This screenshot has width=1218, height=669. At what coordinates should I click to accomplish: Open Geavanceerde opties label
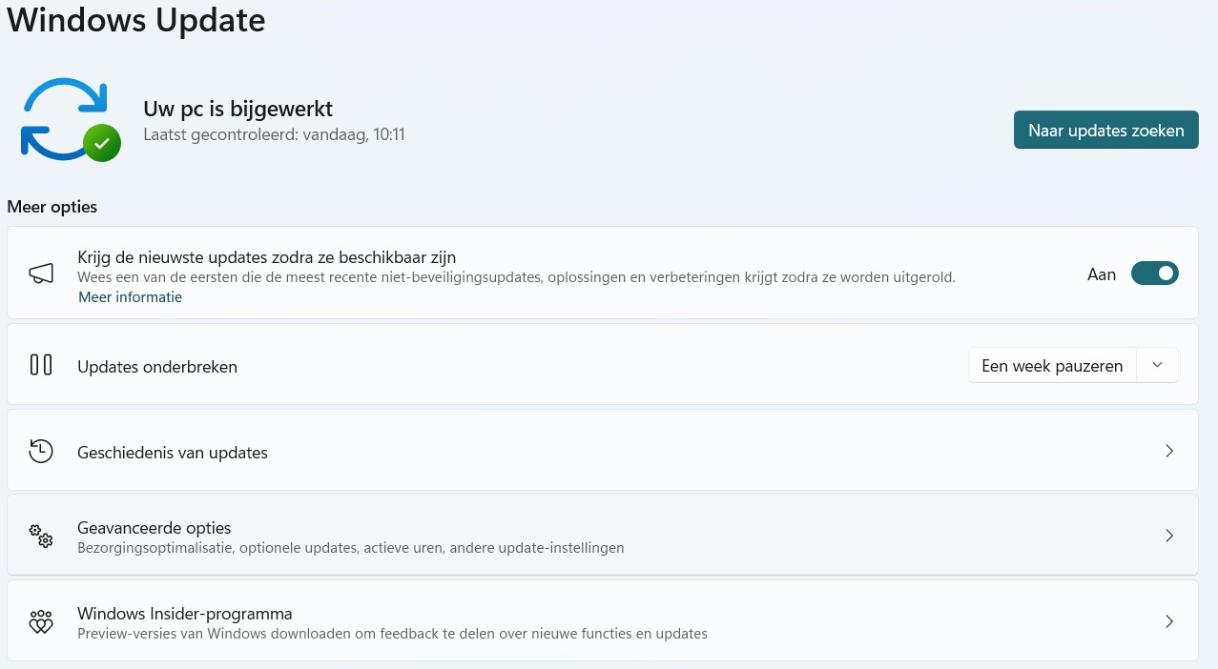154,528
